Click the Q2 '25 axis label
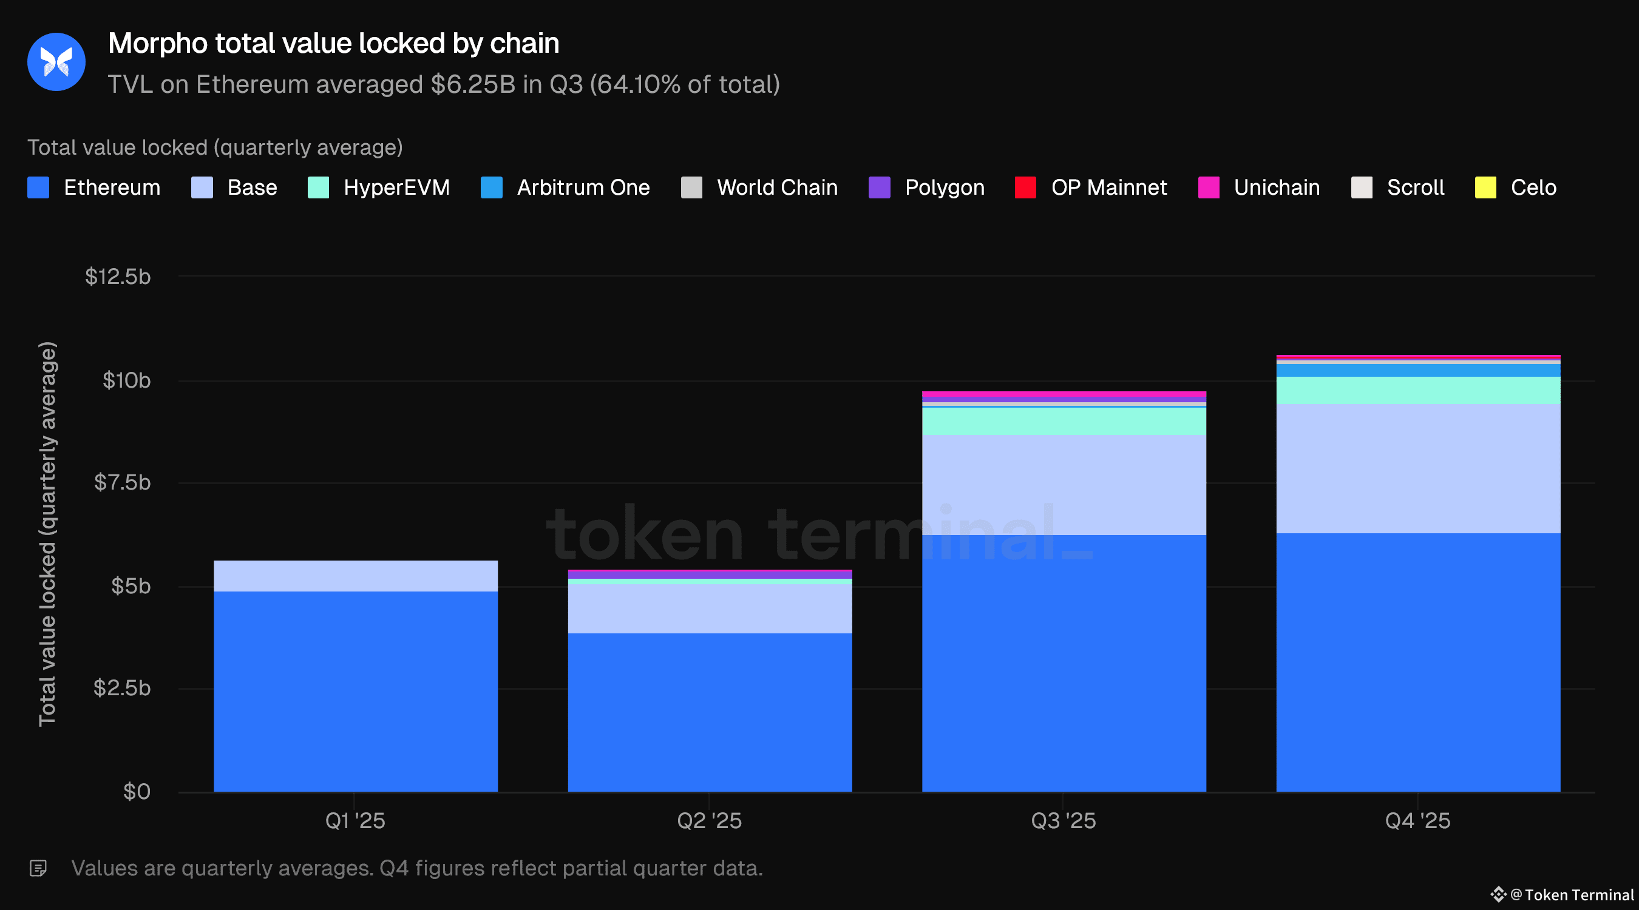Viewport: 1639px width, 910px height. pyautogui.click(x=710, y=820)
